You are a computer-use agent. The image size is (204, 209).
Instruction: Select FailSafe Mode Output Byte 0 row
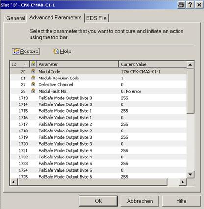[98, 98]
